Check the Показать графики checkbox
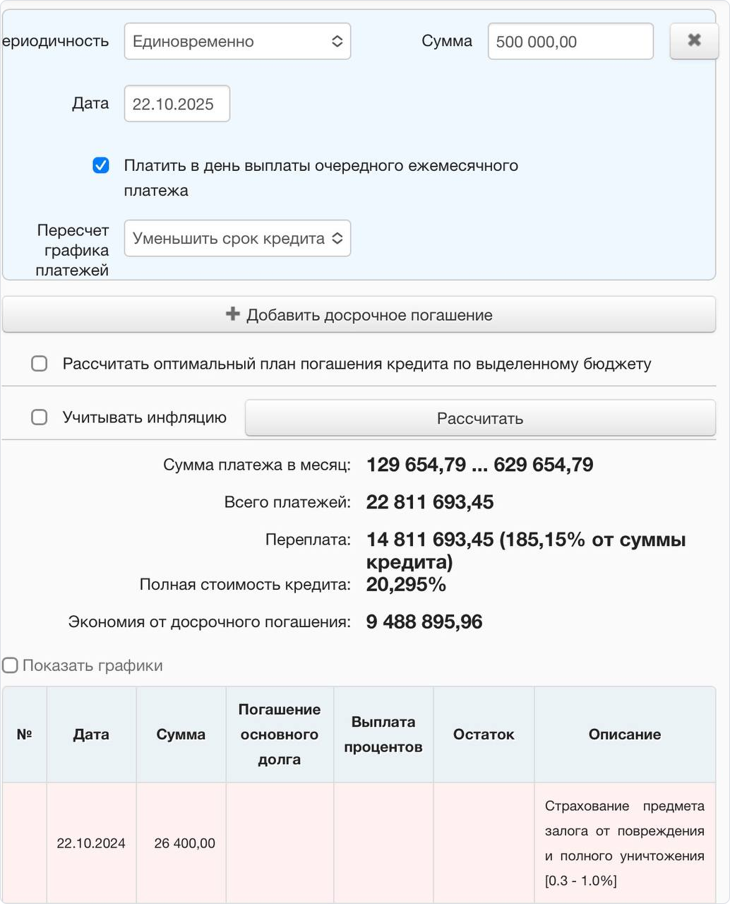The height and width of the screenshot is (904, 730). click(11, 665)
